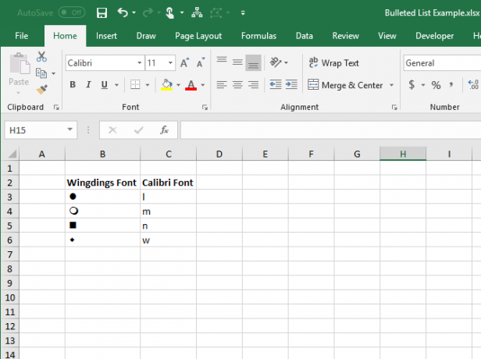
Task: Toggle Wrap Text
Action: [333, 63]
